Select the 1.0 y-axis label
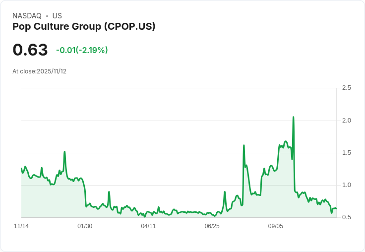 tap(346, 185)
